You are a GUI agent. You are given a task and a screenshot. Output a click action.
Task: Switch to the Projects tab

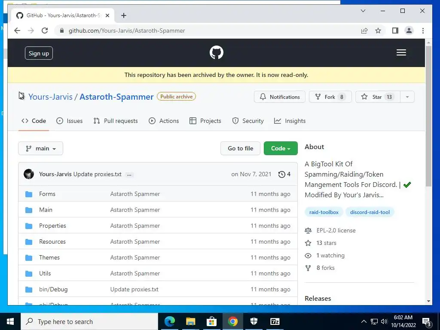coord(205,121)
